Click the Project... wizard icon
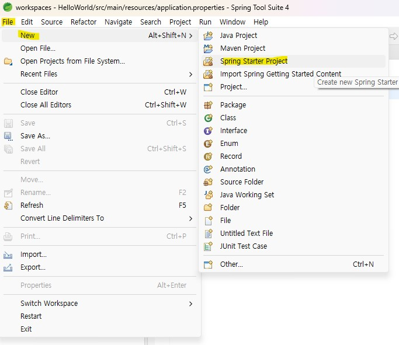399x345 pixels. [208, 87]
